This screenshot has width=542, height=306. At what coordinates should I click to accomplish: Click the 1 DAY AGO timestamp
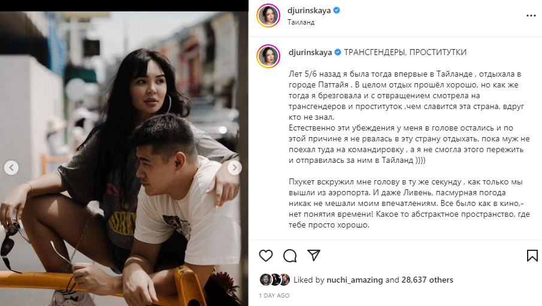274,296
